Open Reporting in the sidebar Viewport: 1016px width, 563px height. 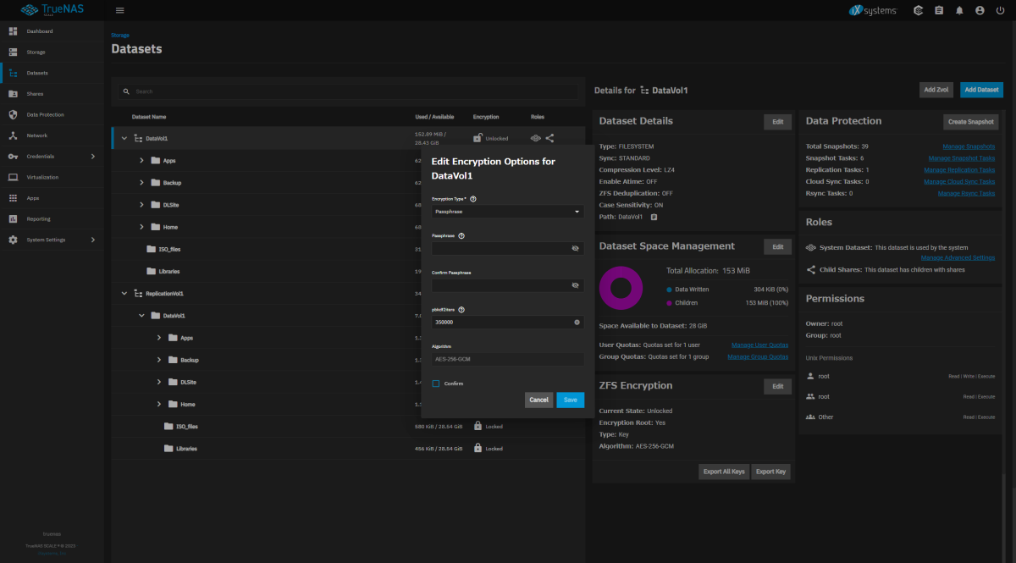(x=52, y=218)
